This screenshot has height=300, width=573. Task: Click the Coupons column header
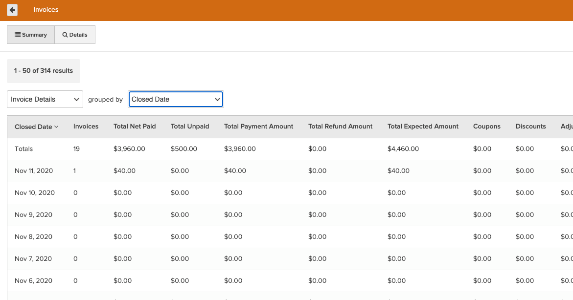486,126
